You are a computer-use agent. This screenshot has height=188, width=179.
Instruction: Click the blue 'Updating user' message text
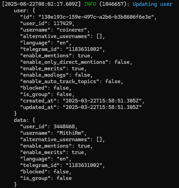point(153,4)
